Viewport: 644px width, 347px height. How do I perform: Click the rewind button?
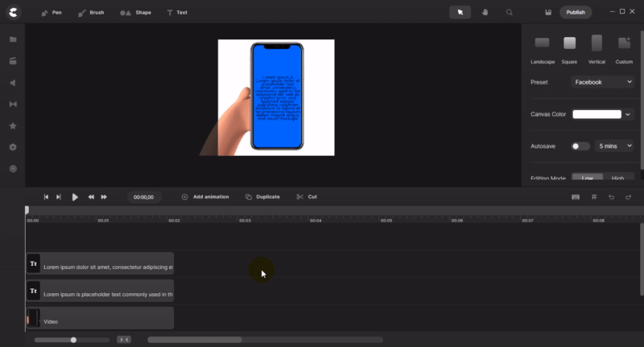91,197
